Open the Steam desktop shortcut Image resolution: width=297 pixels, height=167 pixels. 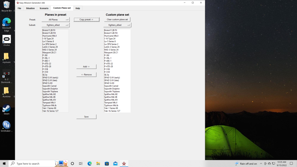[x=7, y=109]
